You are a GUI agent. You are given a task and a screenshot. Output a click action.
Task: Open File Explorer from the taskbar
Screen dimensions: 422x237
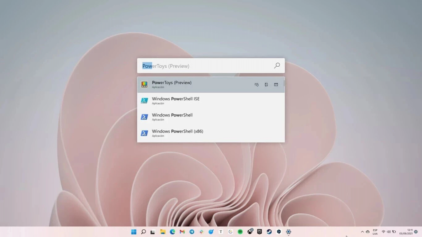pyautogui.click(x=163, y=232)
